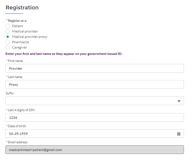Choose the Medical provider proxy radio option
The height and width of the screenshot is (161, 192).
tap(8, 37)
